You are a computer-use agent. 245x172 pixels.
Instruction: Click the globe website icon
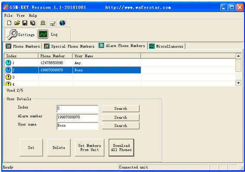point(62,23)
